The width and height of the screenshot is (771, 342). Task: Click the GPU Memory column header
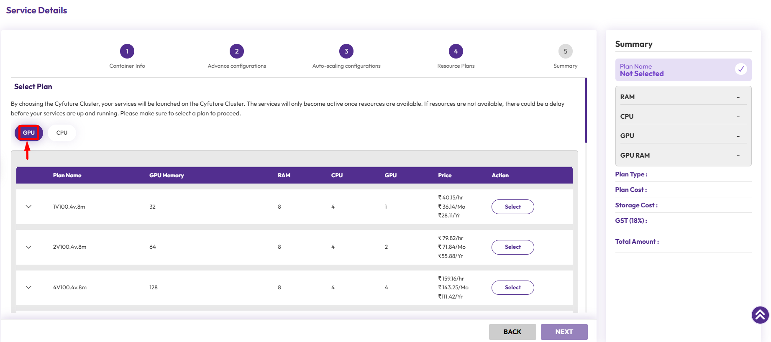tap(166, 176)
